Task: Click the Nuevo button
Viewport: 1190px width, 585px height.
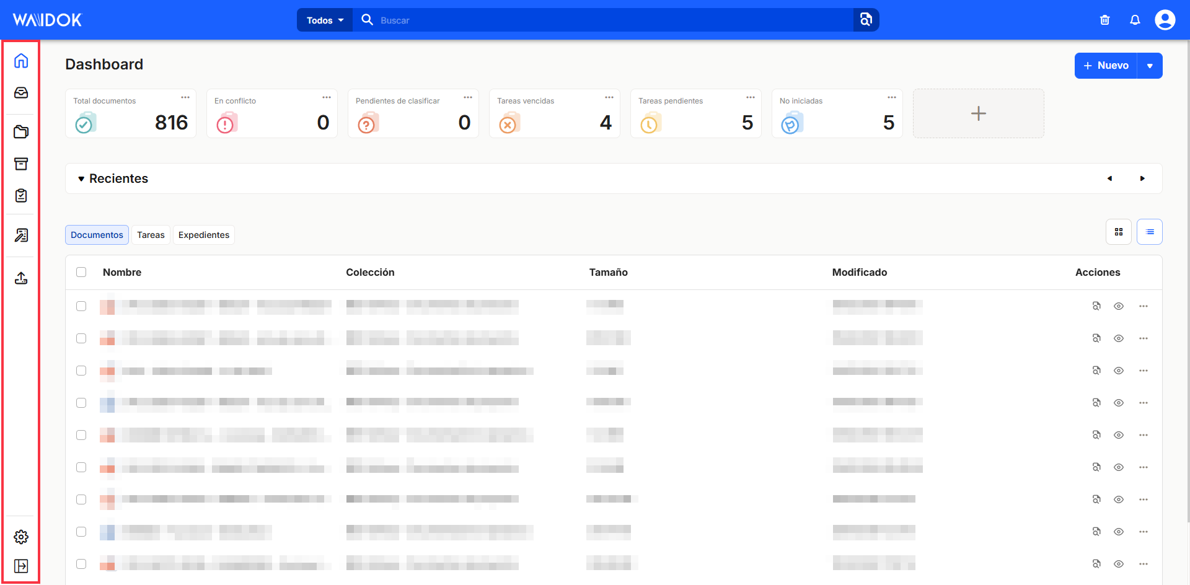Action: point(1106,66)
